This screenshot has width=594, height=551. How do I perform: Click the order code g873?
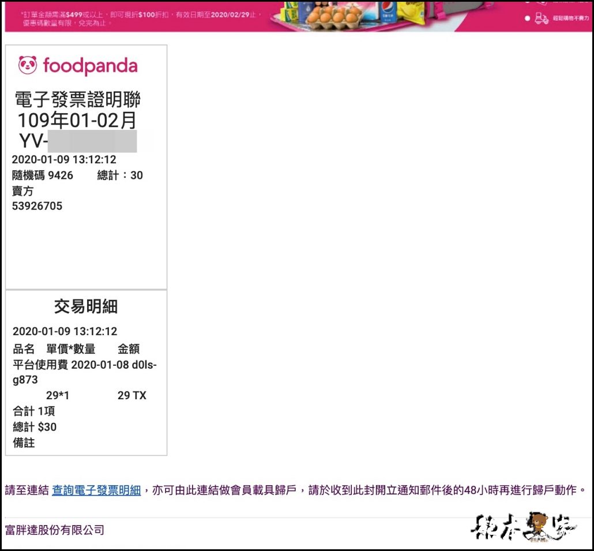coord(25,380)
